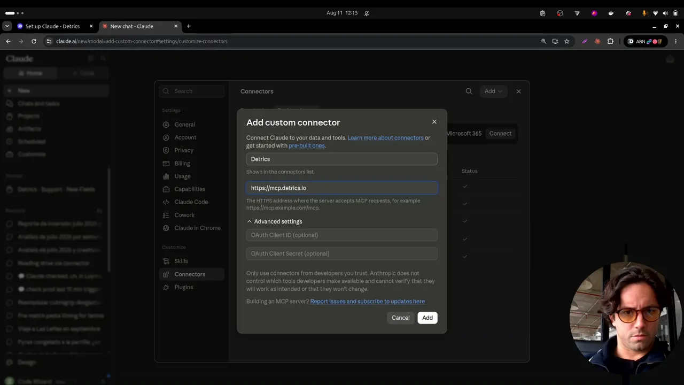Click the connector name field containing Detrics
The height and width of the screenshot is (385, 684).
point(341,159)
